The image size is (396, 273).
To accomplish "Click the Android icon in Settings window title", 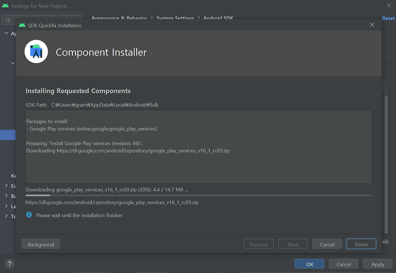I will point(5,6).
